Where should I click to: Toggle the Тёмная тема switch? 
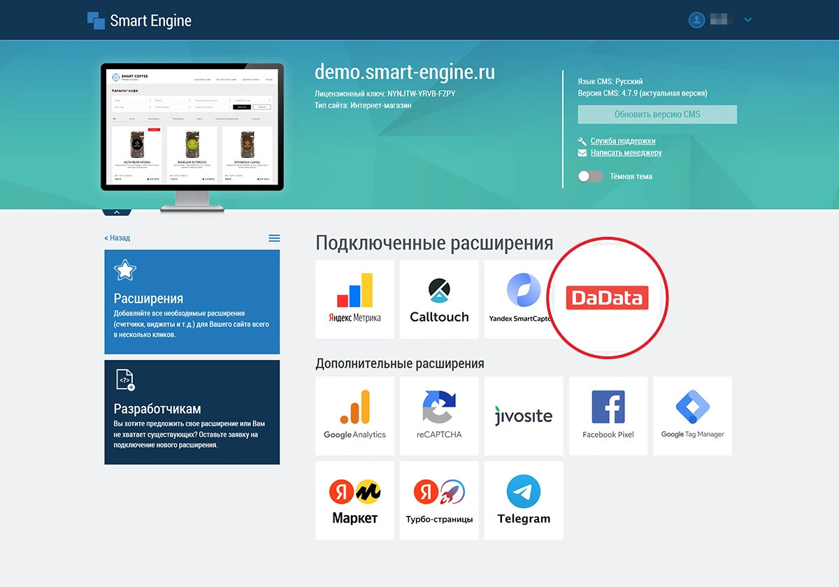click(591, 177)
